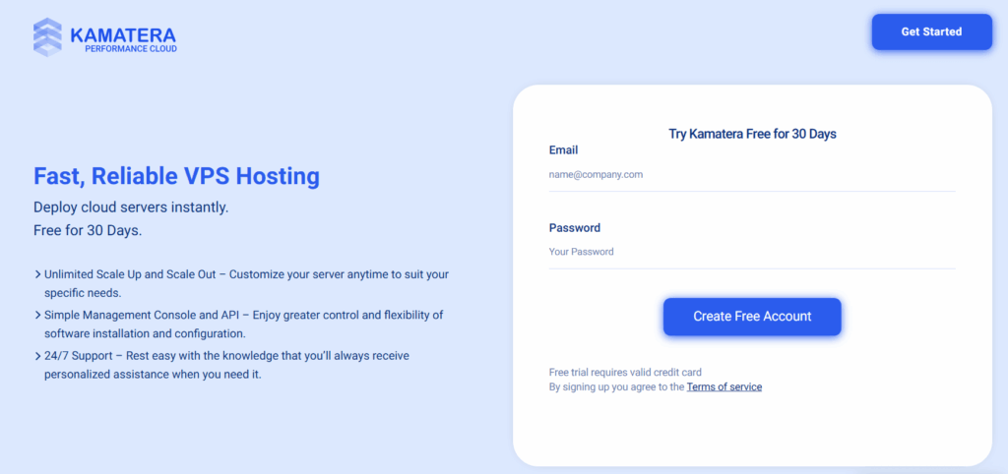Click the Try Kamatera Free for 30 Days title

point(752,135)
